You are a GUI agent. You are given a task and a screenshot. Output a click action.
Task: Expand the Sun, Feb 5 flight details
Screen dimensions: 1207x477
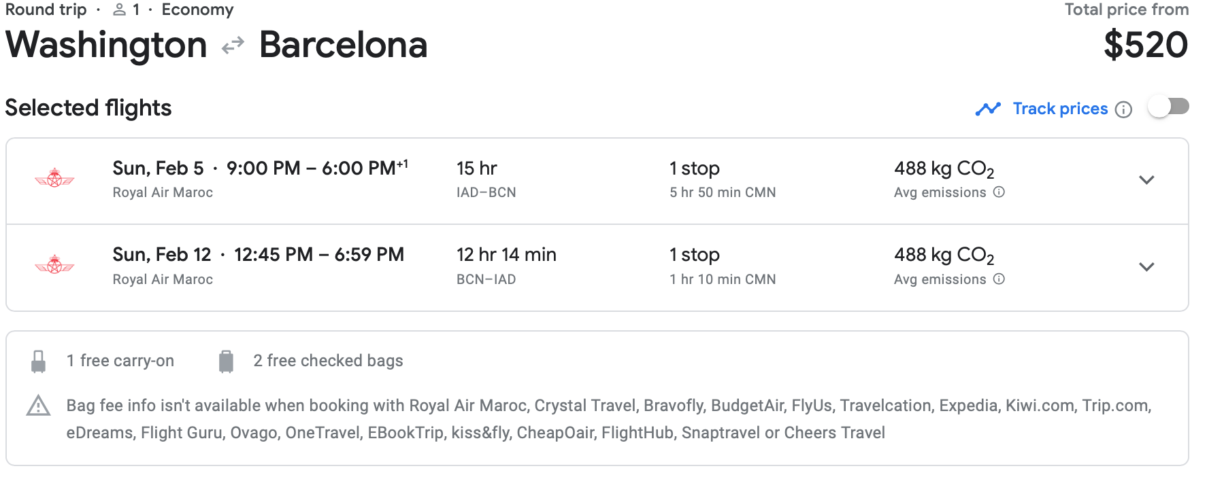[x=1146, y=180]
